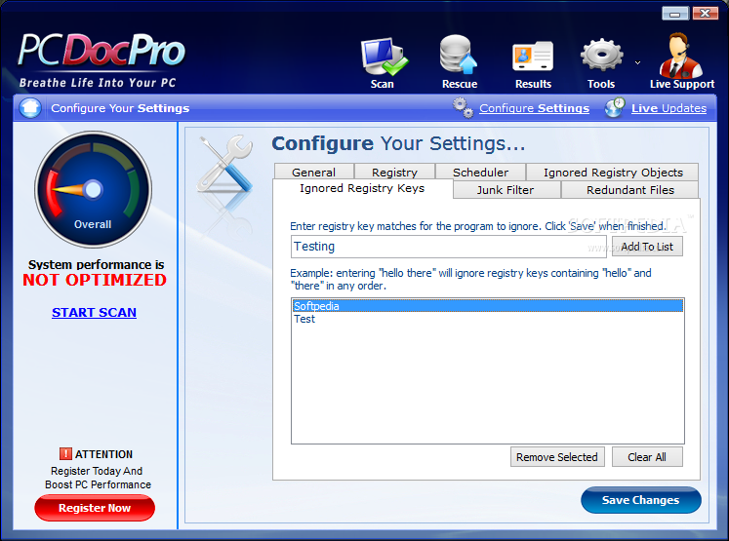Click Remove Selected button
The image size is (729, 541).
(x=557, y=457)
